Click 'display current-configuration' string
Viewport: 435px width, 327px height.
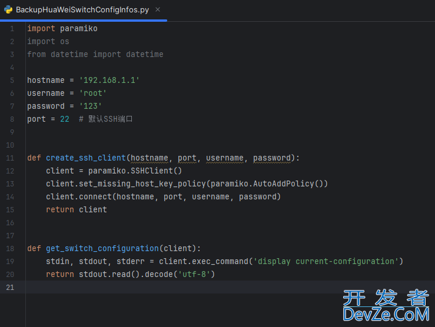(326, 262)
